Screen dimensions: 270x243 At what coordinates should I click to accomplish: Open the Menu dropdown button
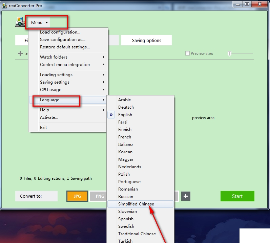[39, 23]
